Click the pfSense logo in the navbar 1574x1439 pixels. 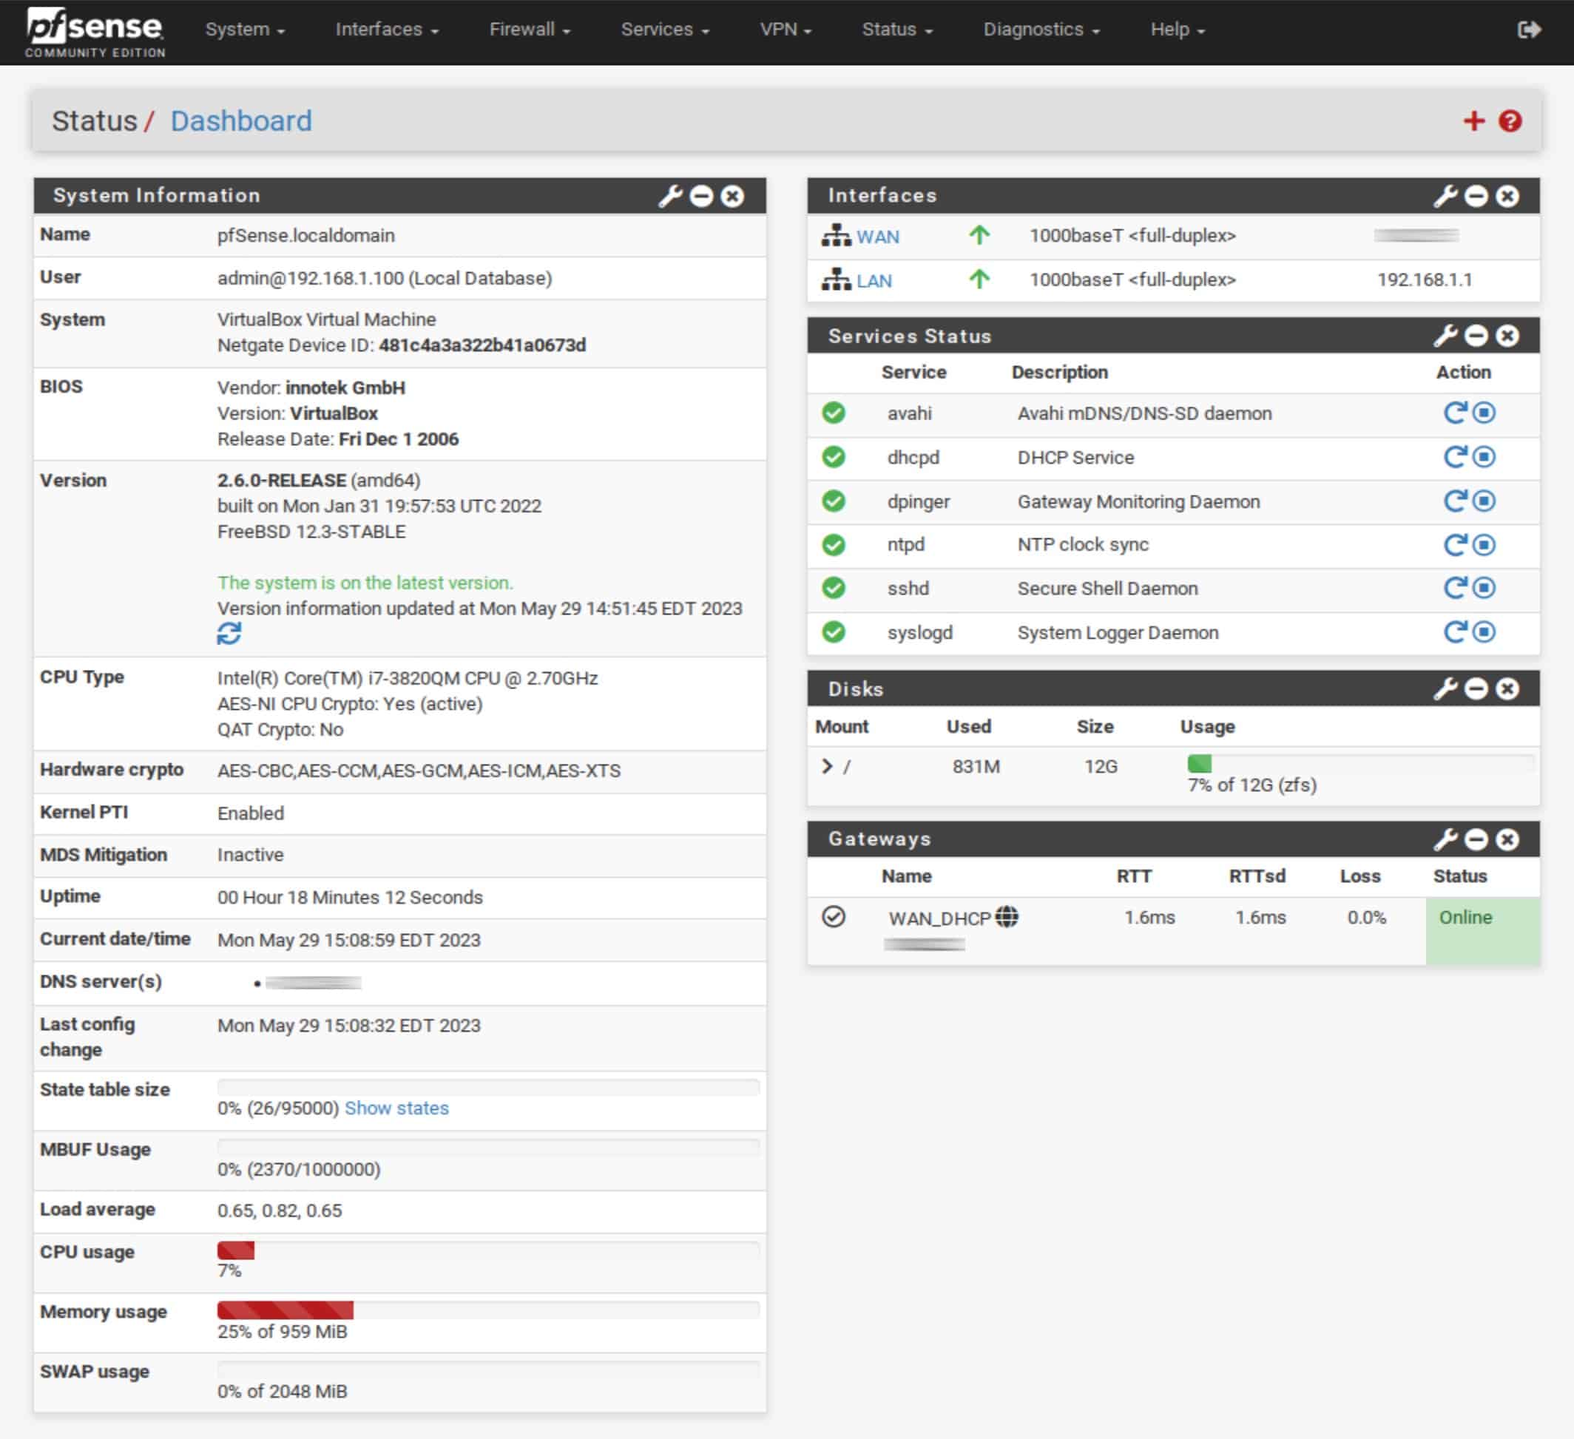point(95,32)
